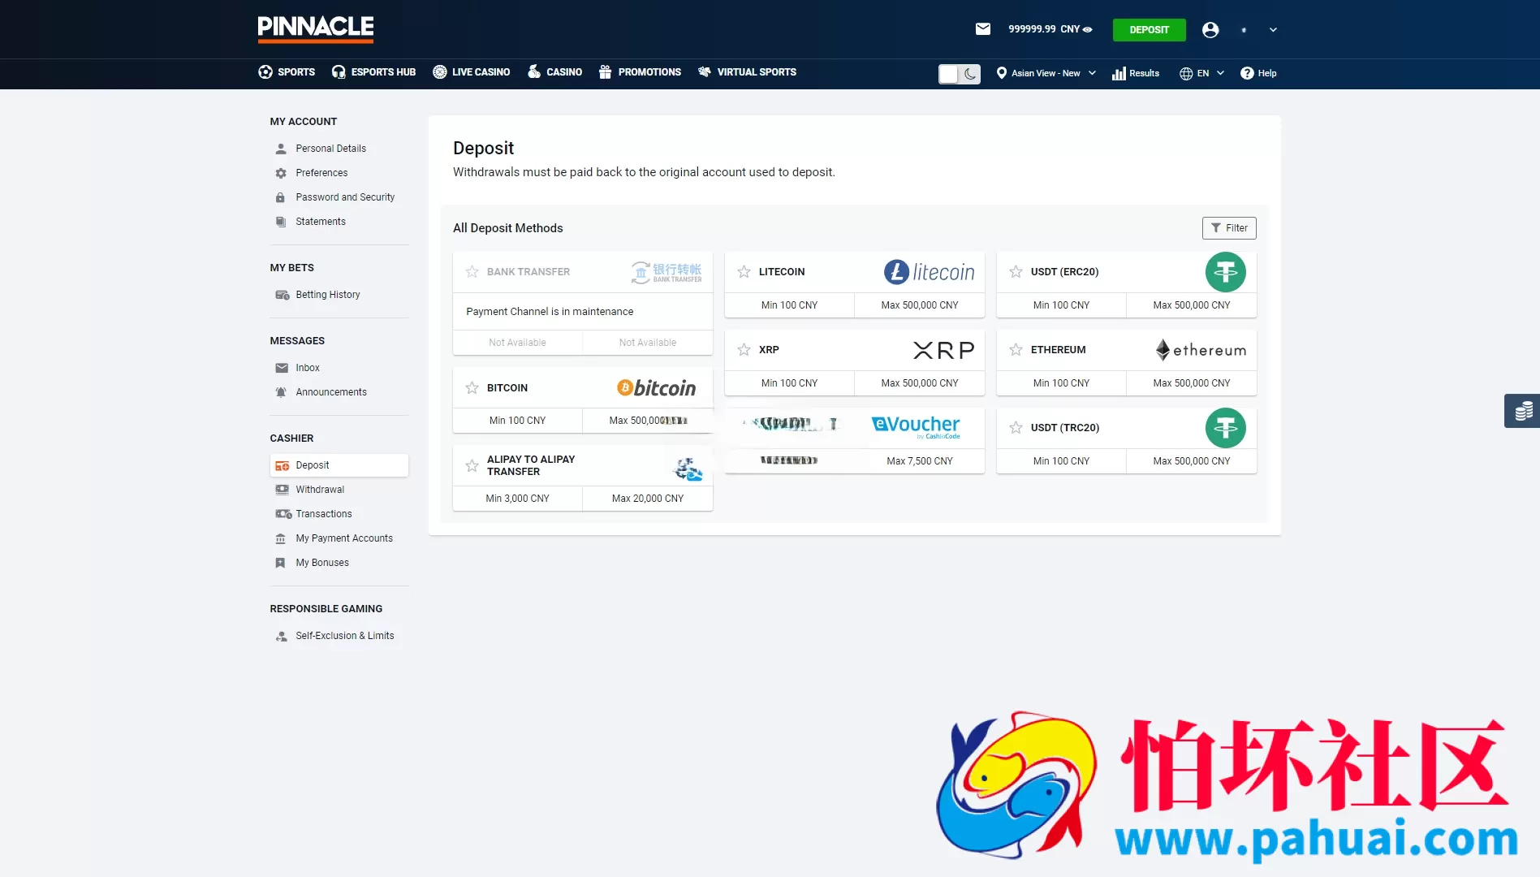This screenshot has height=877, width=1540.
Task: Click the Max 7,500 CNY limit
Action: (920, 461)
